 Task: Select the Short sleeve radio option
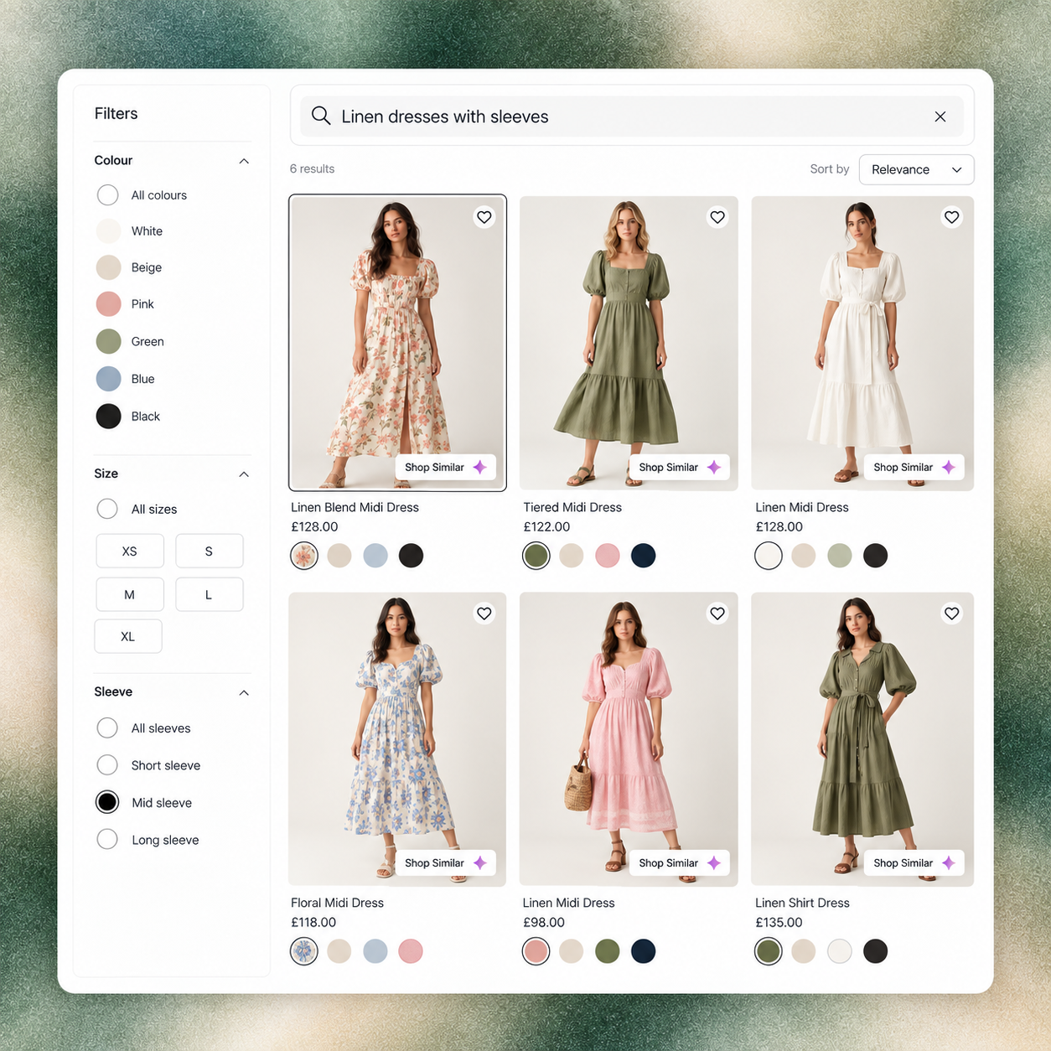pos(107,764)
